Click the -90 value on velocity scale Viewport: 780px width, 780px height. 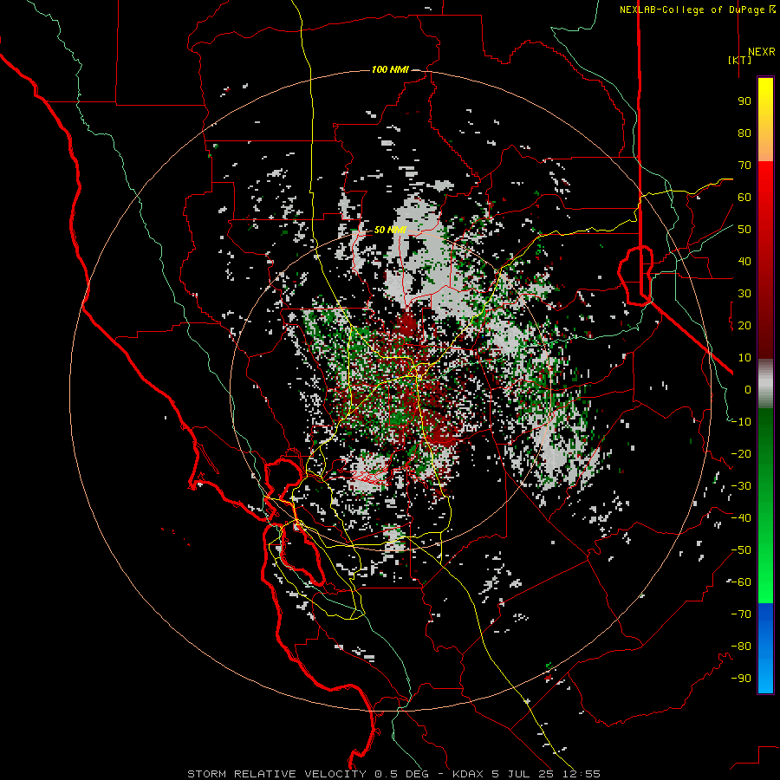tap(741, 679)
